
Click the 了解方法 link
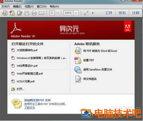29,108
